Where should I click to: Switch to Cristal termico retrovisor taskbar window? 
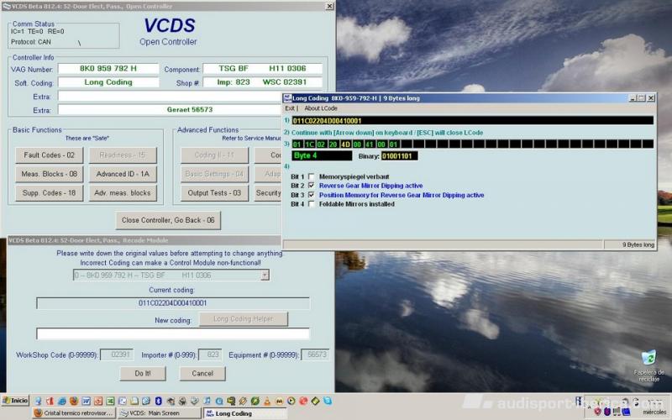(74, 413)
